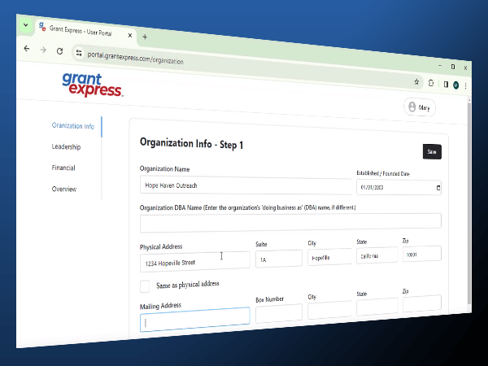The height and width of the screenshot is (366, 488).
Task: Open the Chrome three-dot menu
Action: click(x=465, y=86)
